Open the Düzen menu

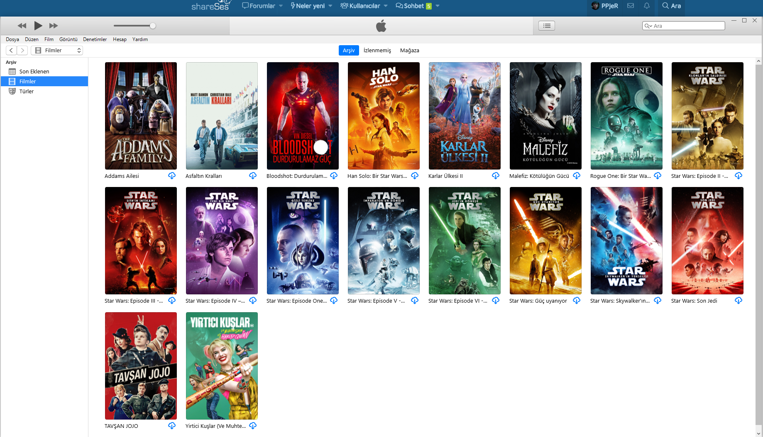click(32, 39)
